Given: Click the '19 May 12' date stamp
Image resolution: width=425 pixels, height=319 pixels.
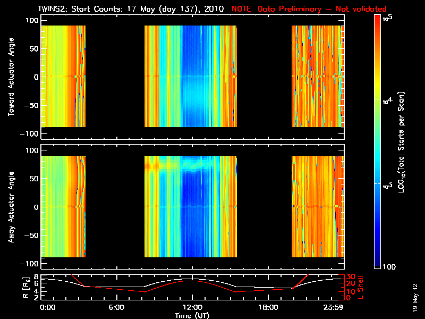Looking at the screenshot, I should click(415, 298).
